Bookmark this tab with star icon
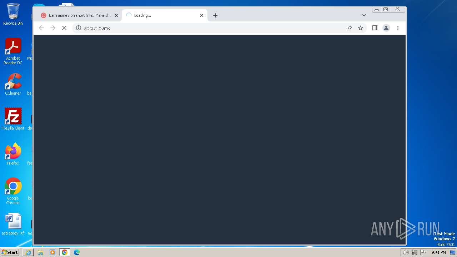 coord(361,28)
